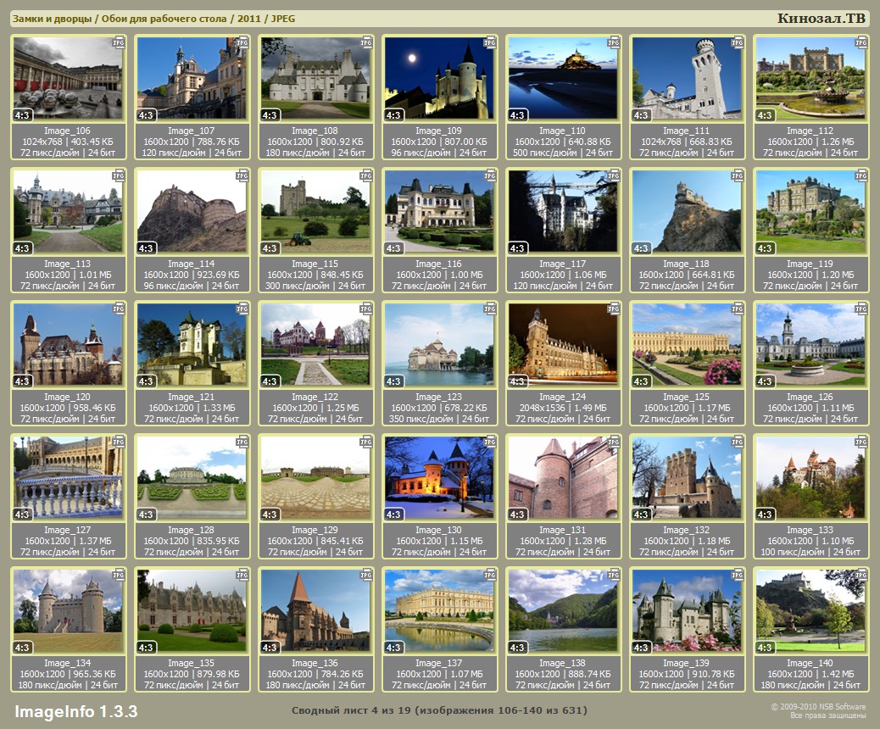880x729 pixels.
Task: Click the JPG badge on Image_133 thumbnail
Action: pyautogui.click(x=861, y=442)
